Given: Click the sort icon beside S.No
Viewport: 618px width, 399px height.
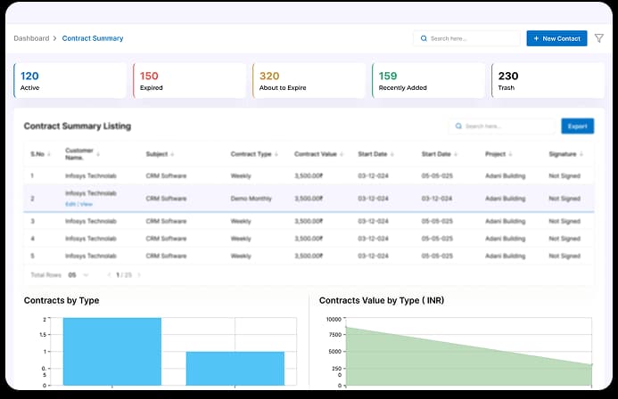Looking at the screenshot, I should 48,154.
